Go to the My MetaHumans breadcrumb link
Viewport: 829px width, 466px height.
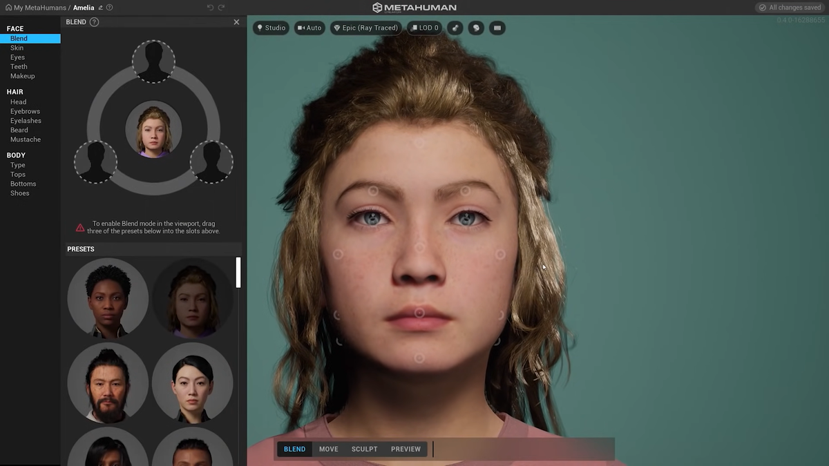[x=40, y=8]
